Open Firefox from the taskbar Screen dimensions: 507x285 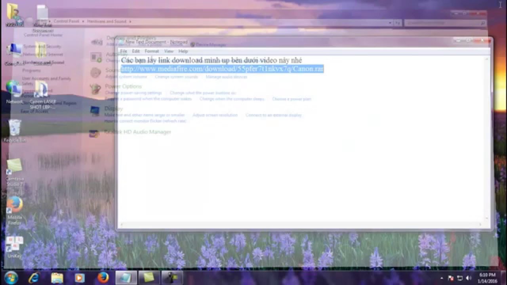tap(103, 278)
